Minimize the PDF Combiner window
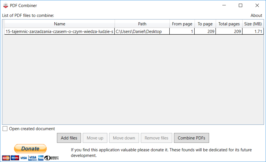 point(224,6)
